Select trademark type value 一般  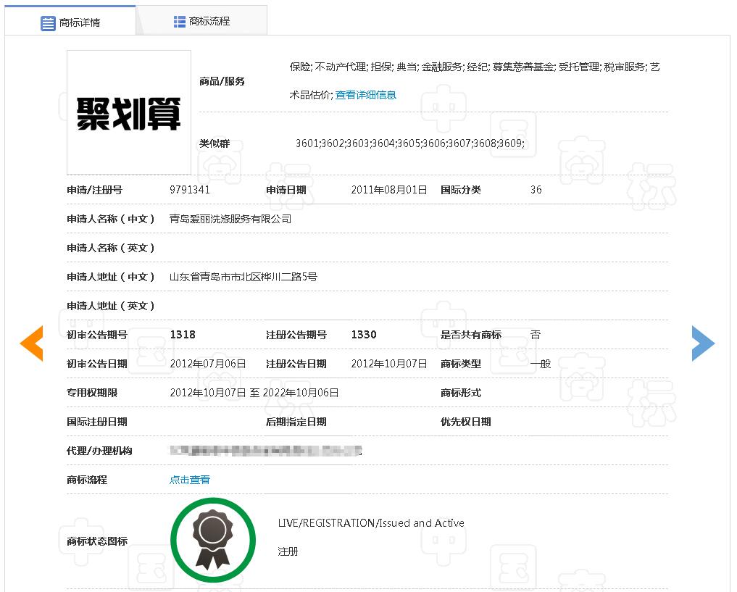coord(541,364)
